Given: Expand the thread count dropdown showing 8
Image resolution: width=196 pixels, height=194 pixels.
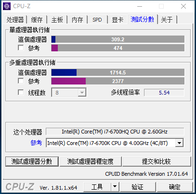Looking at the screenshot, I should pos(82,93).
